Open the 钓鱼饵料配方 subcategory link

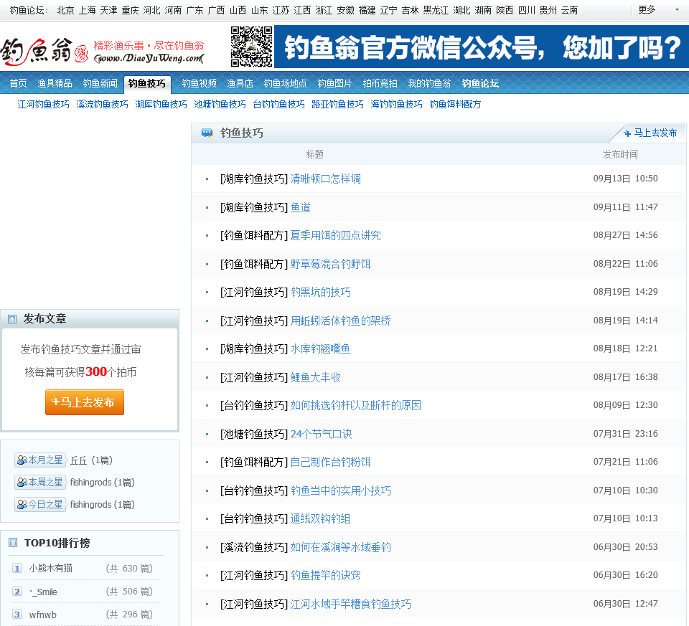point(456,105)
